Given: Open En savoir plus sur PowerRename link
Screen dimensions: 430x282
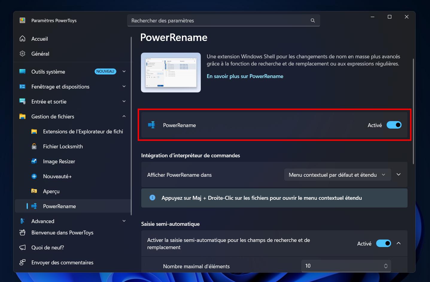Looking at the screenshot, I should pos(245,76).
